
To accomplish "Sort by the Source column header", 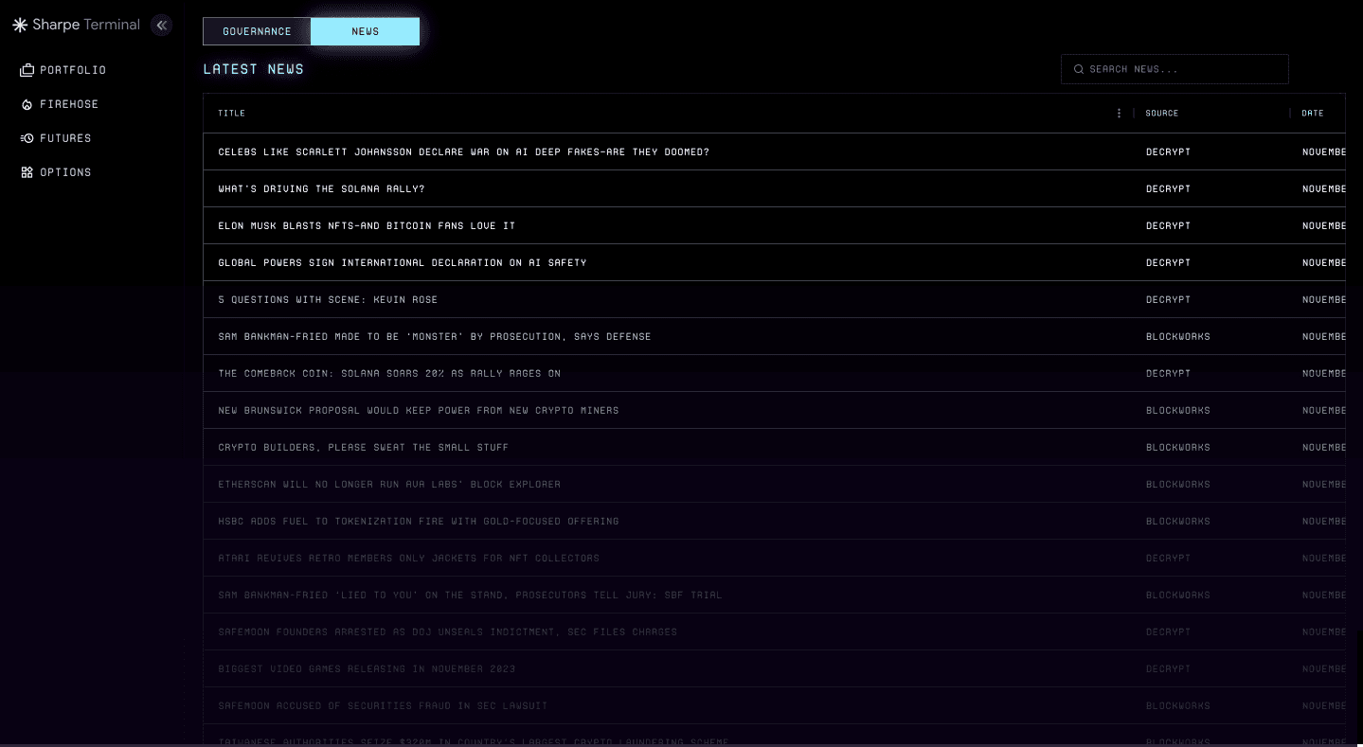I will tap(1161, 113).
